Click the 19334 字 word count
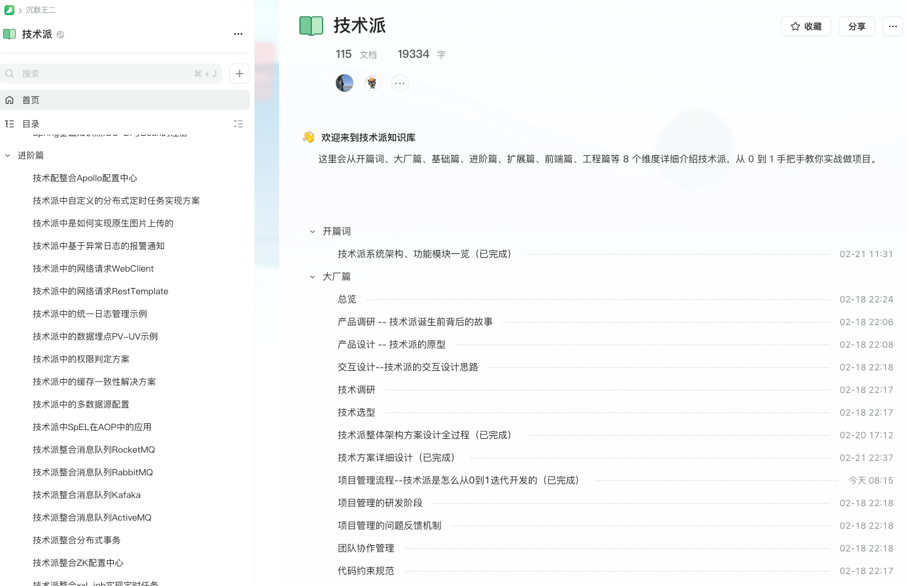908x586 pixels. [x=421, y=55]
